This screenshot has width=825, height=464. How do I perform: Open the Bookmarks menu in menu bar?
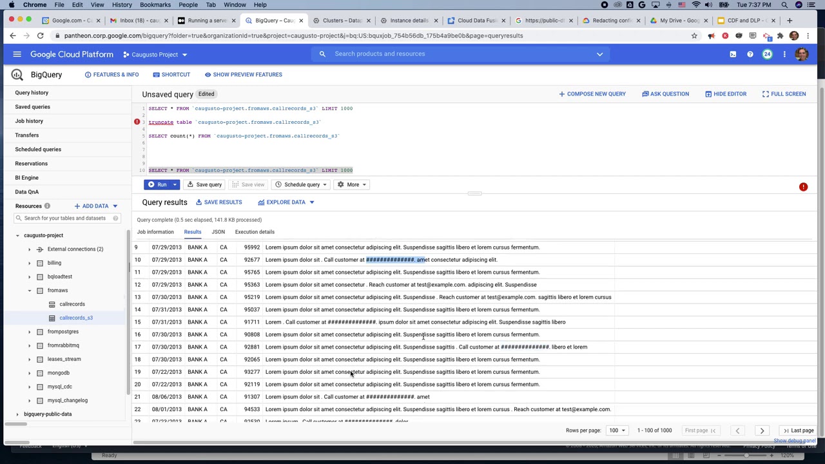coord(155,5)
